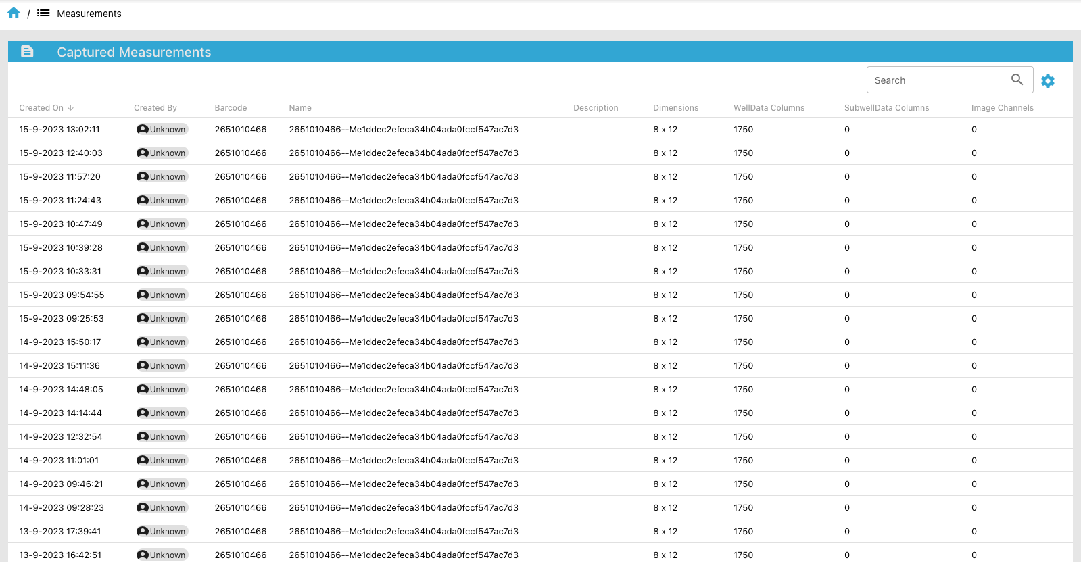Click user avatar icon in 14-9-2023 15:50:17 row
The width and height of the screenshot is (1081, 562).
(x=143, y=342)
